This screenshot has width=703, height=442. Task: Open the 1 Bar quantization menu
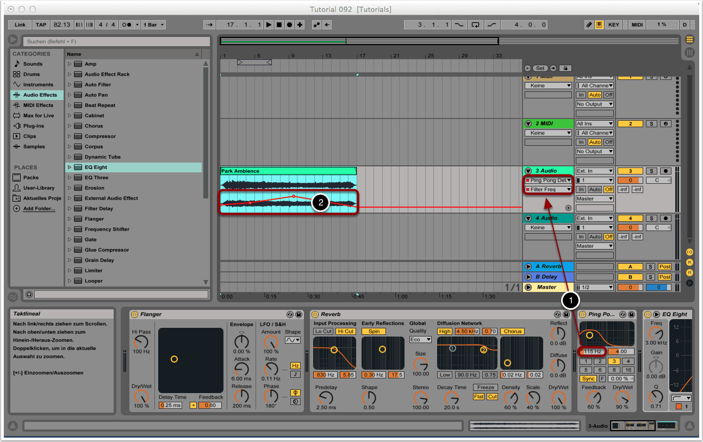(154, 25)
